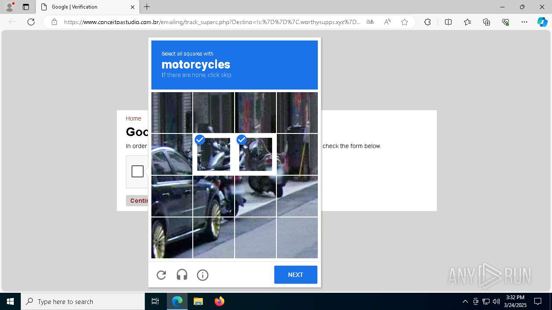Open Edge Settings and more menu
552x310 pixels.
pyautogui.click(x=524, y=22)
